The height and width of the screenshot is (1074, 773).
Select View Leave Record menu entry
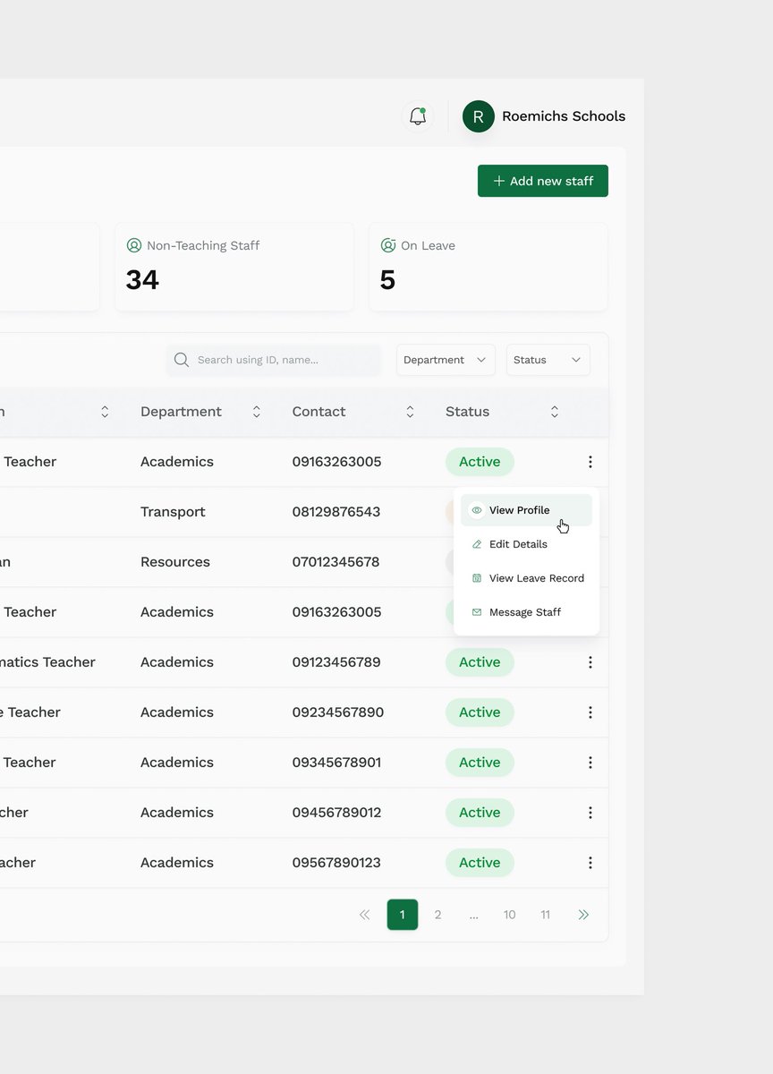(526, 578)
